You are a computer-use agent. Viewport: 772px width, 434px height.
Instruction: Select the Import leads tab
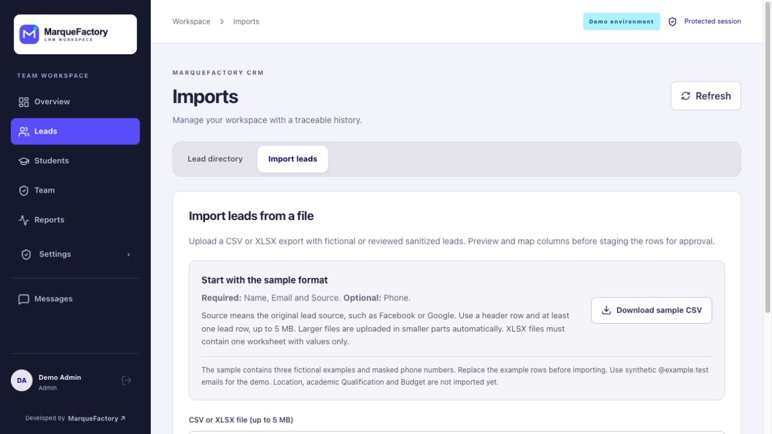(293, 159)
